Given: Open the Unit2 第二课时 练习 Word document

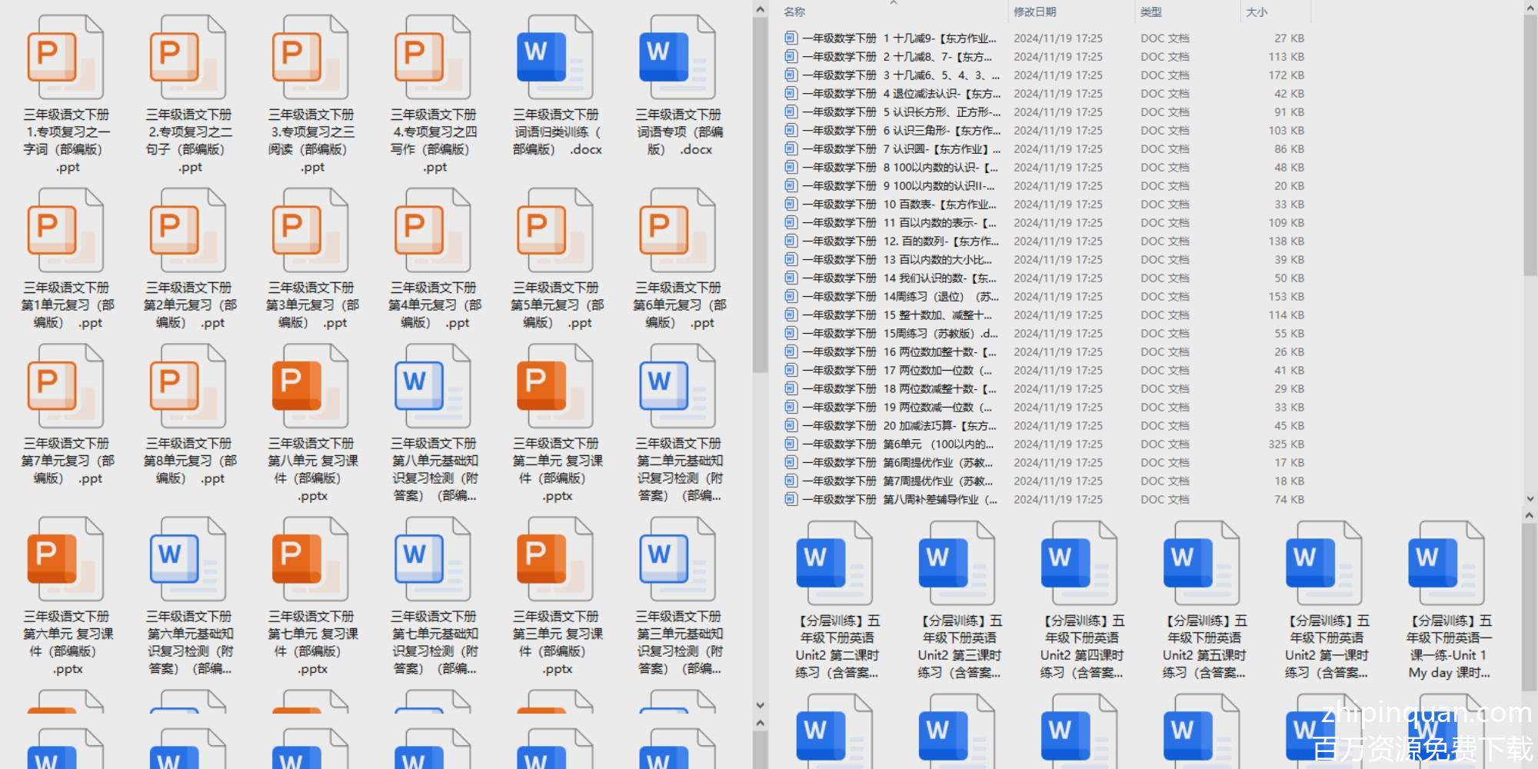Looking at the screenshot, I should (x=835, y=564).
